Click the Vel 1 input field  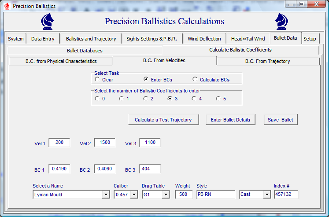pyautogui.click(x=59, y=143)
